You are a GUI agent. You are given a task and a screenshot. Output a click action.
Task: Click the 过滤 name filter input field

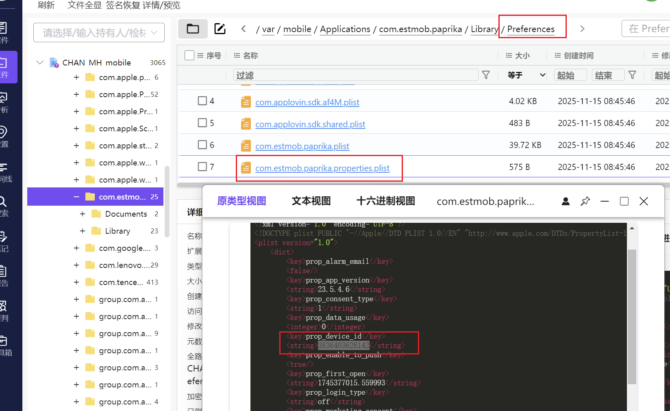(356, 75)
